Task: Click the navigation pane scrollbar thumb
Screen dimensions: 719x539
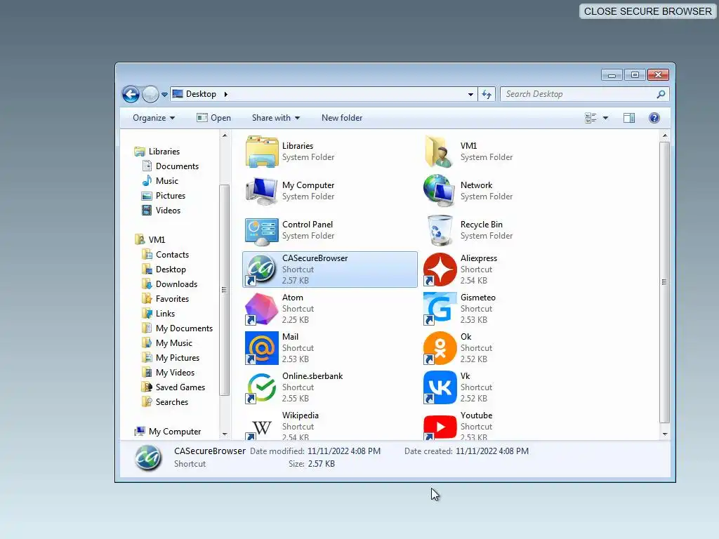Action: (x=224, y=290)
